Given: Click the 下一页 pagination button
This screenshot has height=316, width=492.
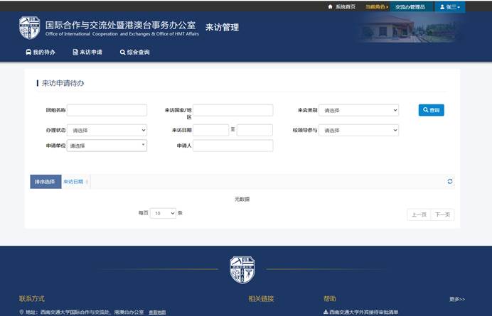Looking at the screenshot, I should click(443, 214).
